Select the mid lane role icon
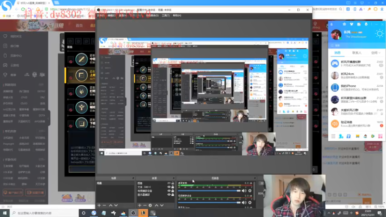Viewport: 386px width, 217px height. click(82, 59)
